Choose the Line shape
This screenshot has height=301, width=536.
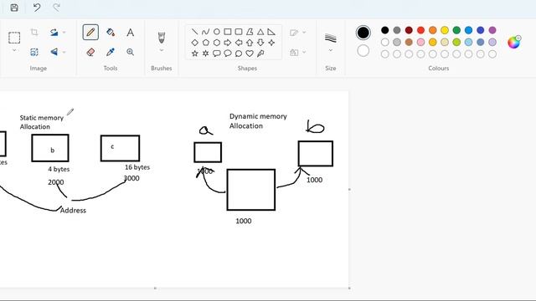pos(195,32)
